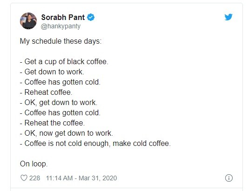Viewport: 248px width, 191px height.
Task: Open the 11:14 AM - Mar 31, 2020 timestamp
Action: click(x=81, y=178)
